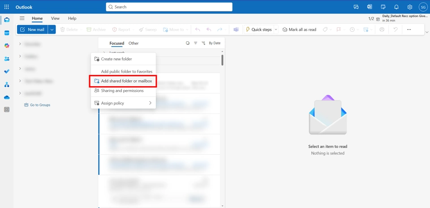This screenshot has width=430, height=208.
Task: Click the message list scroll down arrow
Action: [223, 205]
